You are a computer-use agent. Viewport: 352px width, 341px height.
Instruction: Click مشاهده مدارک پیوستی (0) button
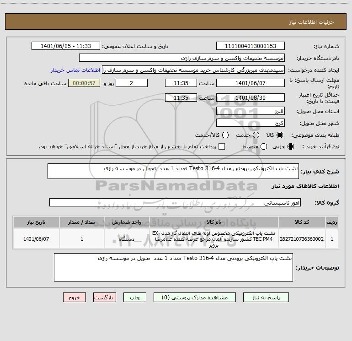[x=195, y=298]
